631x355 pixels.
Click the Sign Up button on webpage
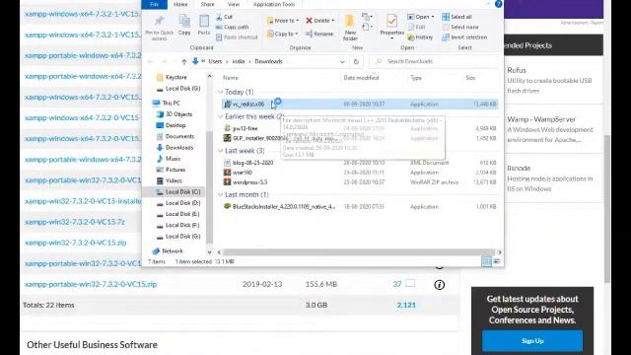[x=532, y=340]
